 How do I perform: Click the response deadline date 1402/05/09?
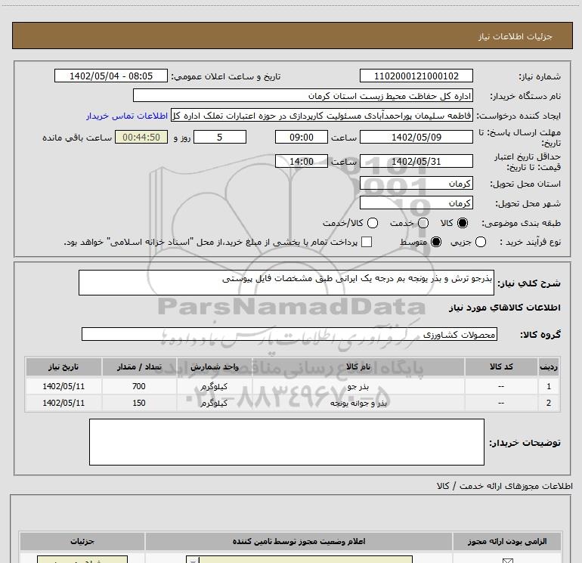tap(416, 137)
